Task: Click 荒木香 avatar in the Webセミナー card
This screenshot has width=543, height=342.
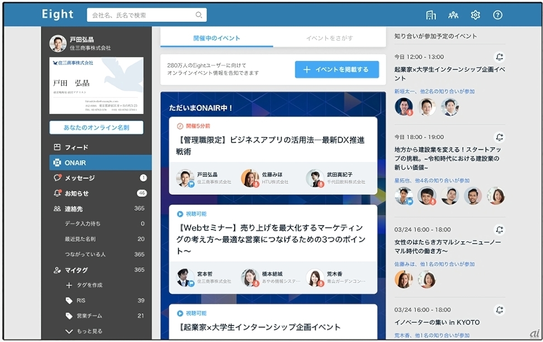Action: coord(315,278)
